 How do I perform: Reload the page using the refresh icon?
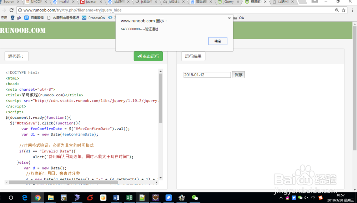11,10
